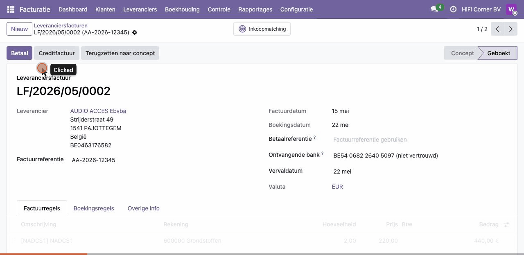Open the user avatar menu
This screenshot has height=255, width=524.
pos(511,9)
